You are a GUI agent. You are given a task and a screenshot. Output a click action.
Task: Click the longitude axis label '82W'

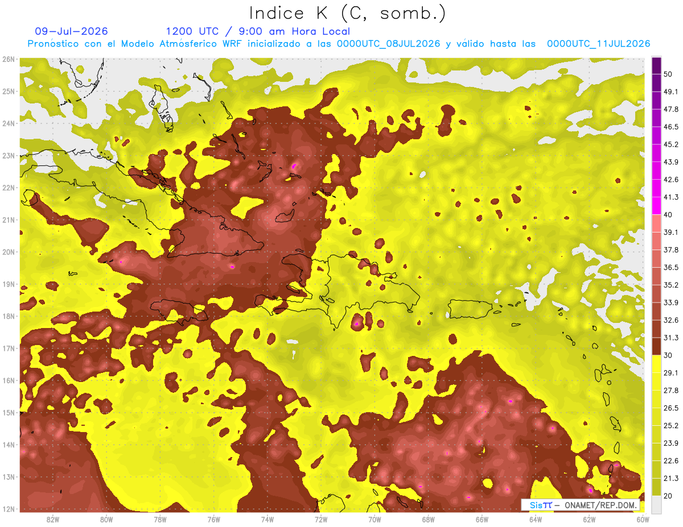click(x=53, y=519)
